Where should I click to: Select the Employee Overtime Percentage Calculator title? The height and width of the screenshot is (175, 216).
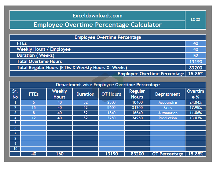(x=97, y=25)
